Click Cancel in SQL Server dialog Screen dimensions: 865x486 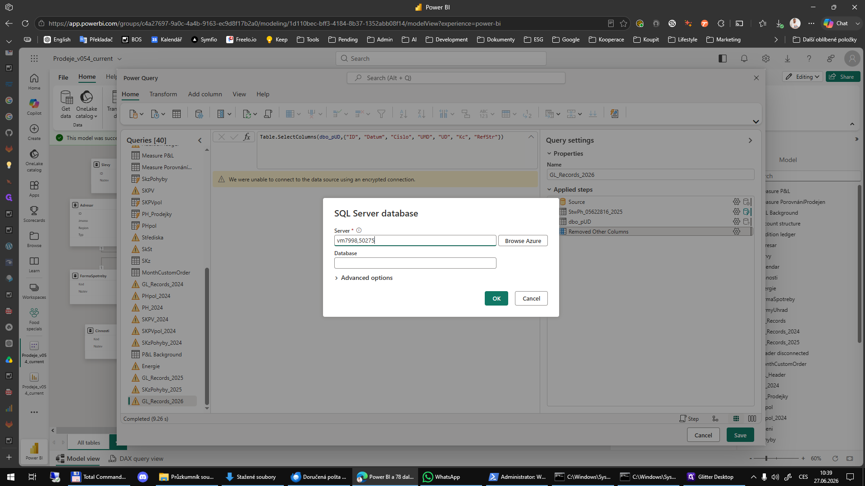click(x=531, y=298)
